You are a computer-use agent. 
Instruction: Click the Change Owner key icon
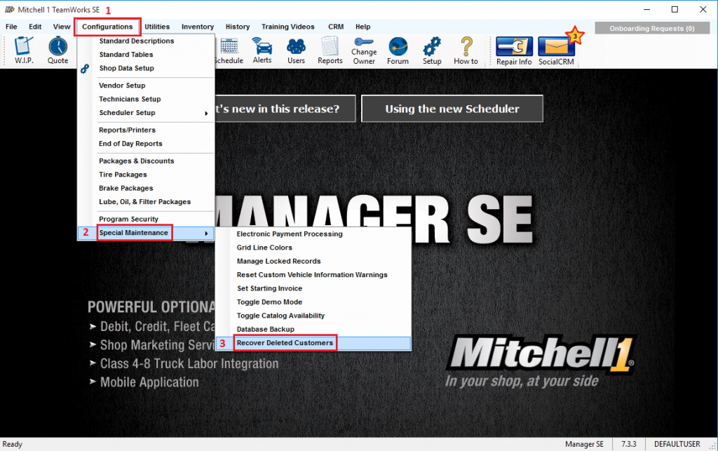pyautogui.click(x=364, y=51)
